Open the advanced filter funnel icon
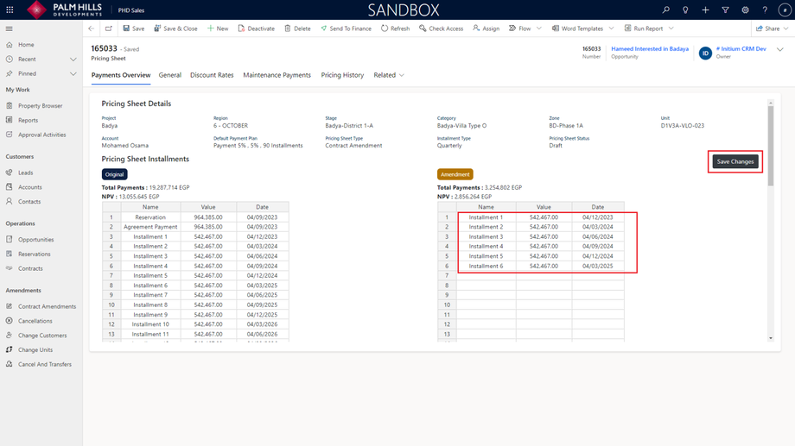Screen dimensions: 795x446 click(725, 9)
